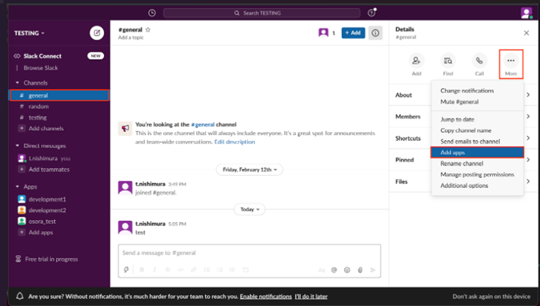Select Send emails to channel
The image size is (540, 306).
pyautogui.click(x=477, y=141)
